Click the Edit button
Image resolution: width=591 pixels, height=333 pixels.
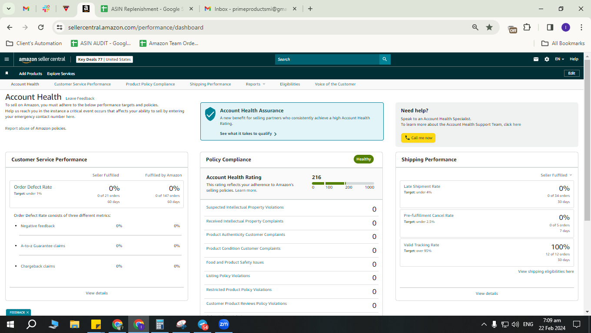(x=571, y=73)
